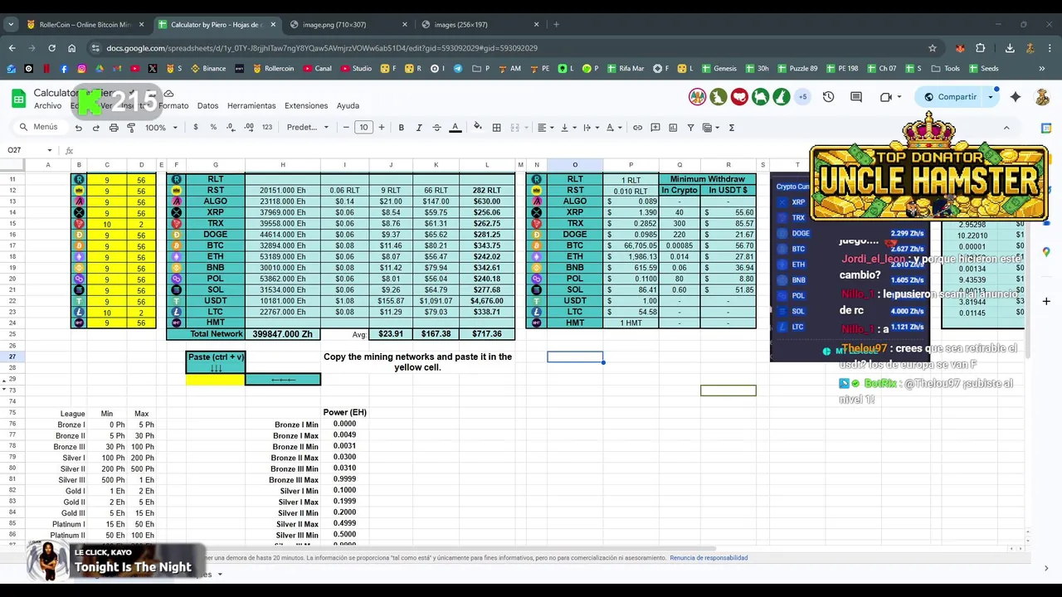The height and width of the screenshot is (597, 1062).
Task: Open the fill color picker
Action: click(477, 128)
